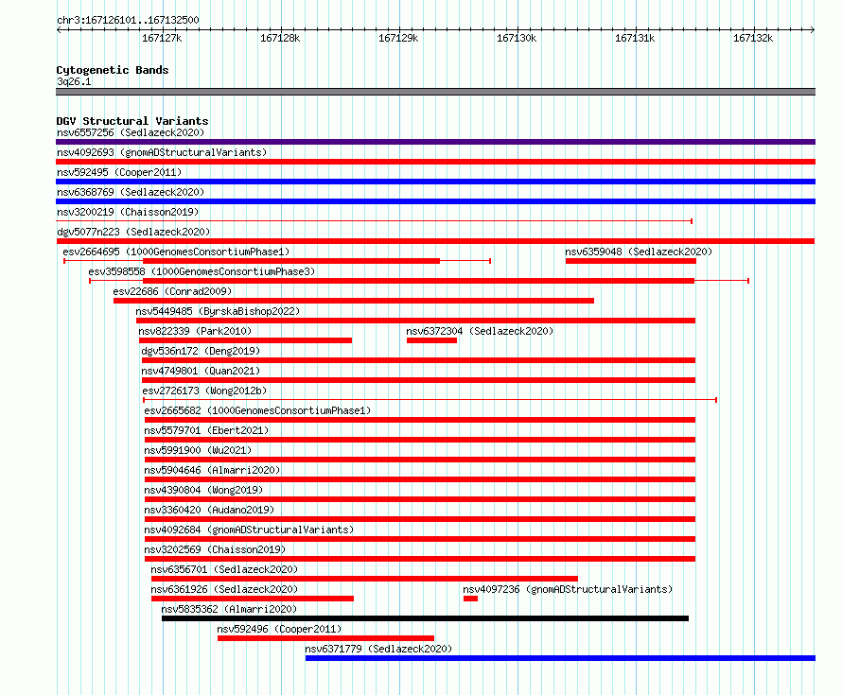This screenshot has height=695, width=842.
Task: Click nsv5449485 (ByrskaBishop2022) label
Action: [218, 311]
